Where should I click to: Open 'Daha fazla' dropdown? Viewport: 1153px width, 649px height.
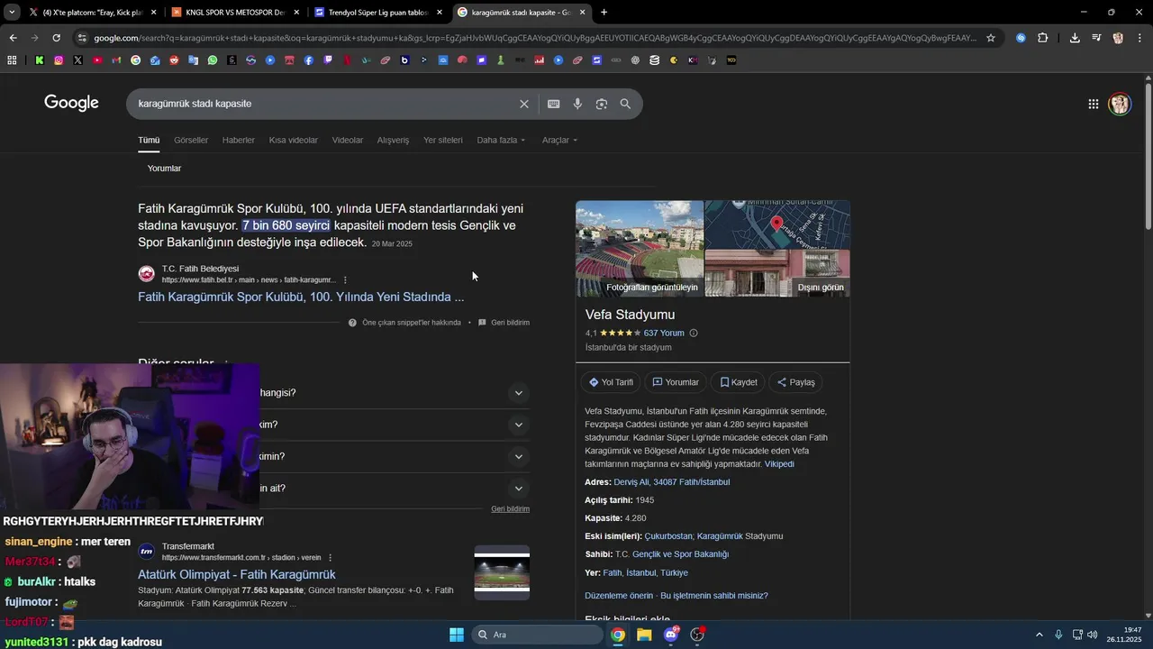click(x=501, y=141)
